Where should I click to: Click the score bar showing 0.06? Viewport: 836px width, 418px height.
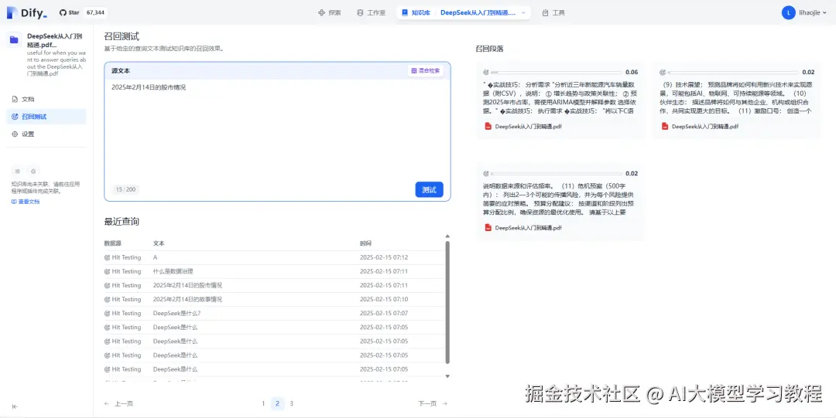click(556, 72)
